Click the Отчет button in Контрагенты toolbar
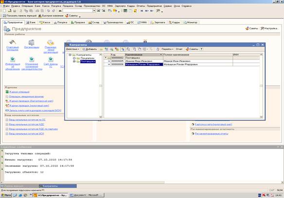 (x=179, y=49)
